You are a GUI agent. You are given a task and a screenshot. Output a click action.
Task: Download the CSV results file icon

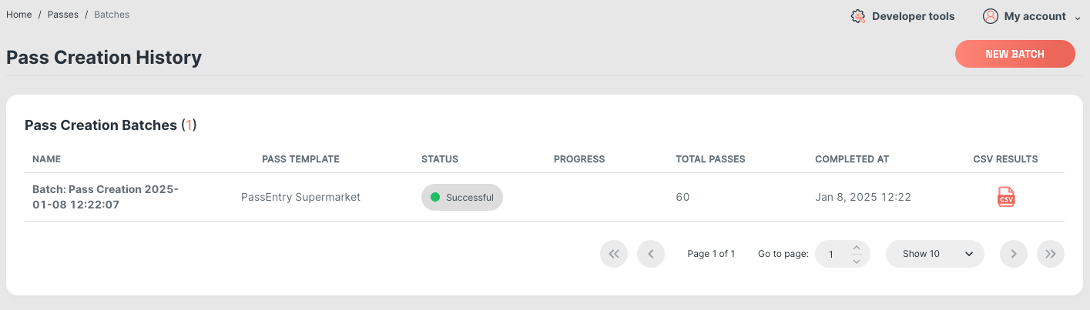[x=1006, y=197]
